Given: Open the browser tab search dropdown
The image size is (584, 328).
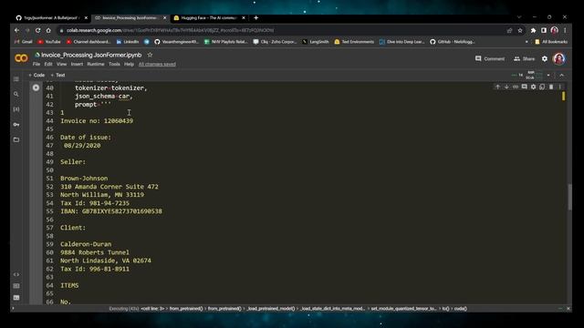Looking at the screenshot, I should [519, 17].
